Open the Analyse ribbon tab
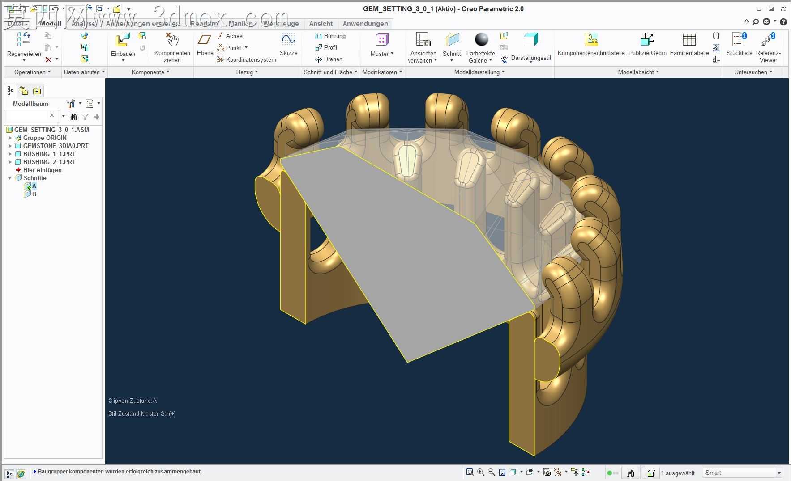Image resolution: width=791 pixels, height=481 pixels. pyautogui.click(x=84, y=24)
